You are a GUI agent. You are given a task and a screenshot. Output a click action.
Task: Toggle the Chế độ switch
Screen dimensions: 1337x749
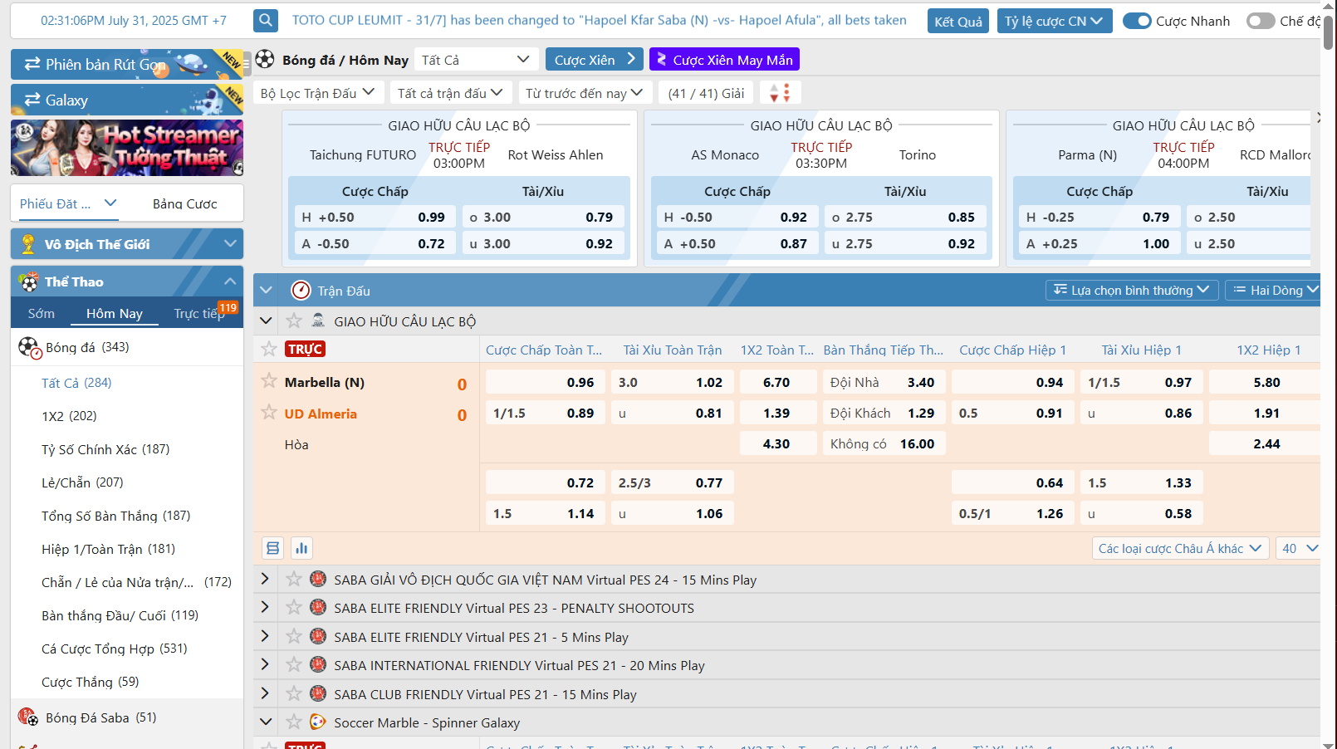1260,21
